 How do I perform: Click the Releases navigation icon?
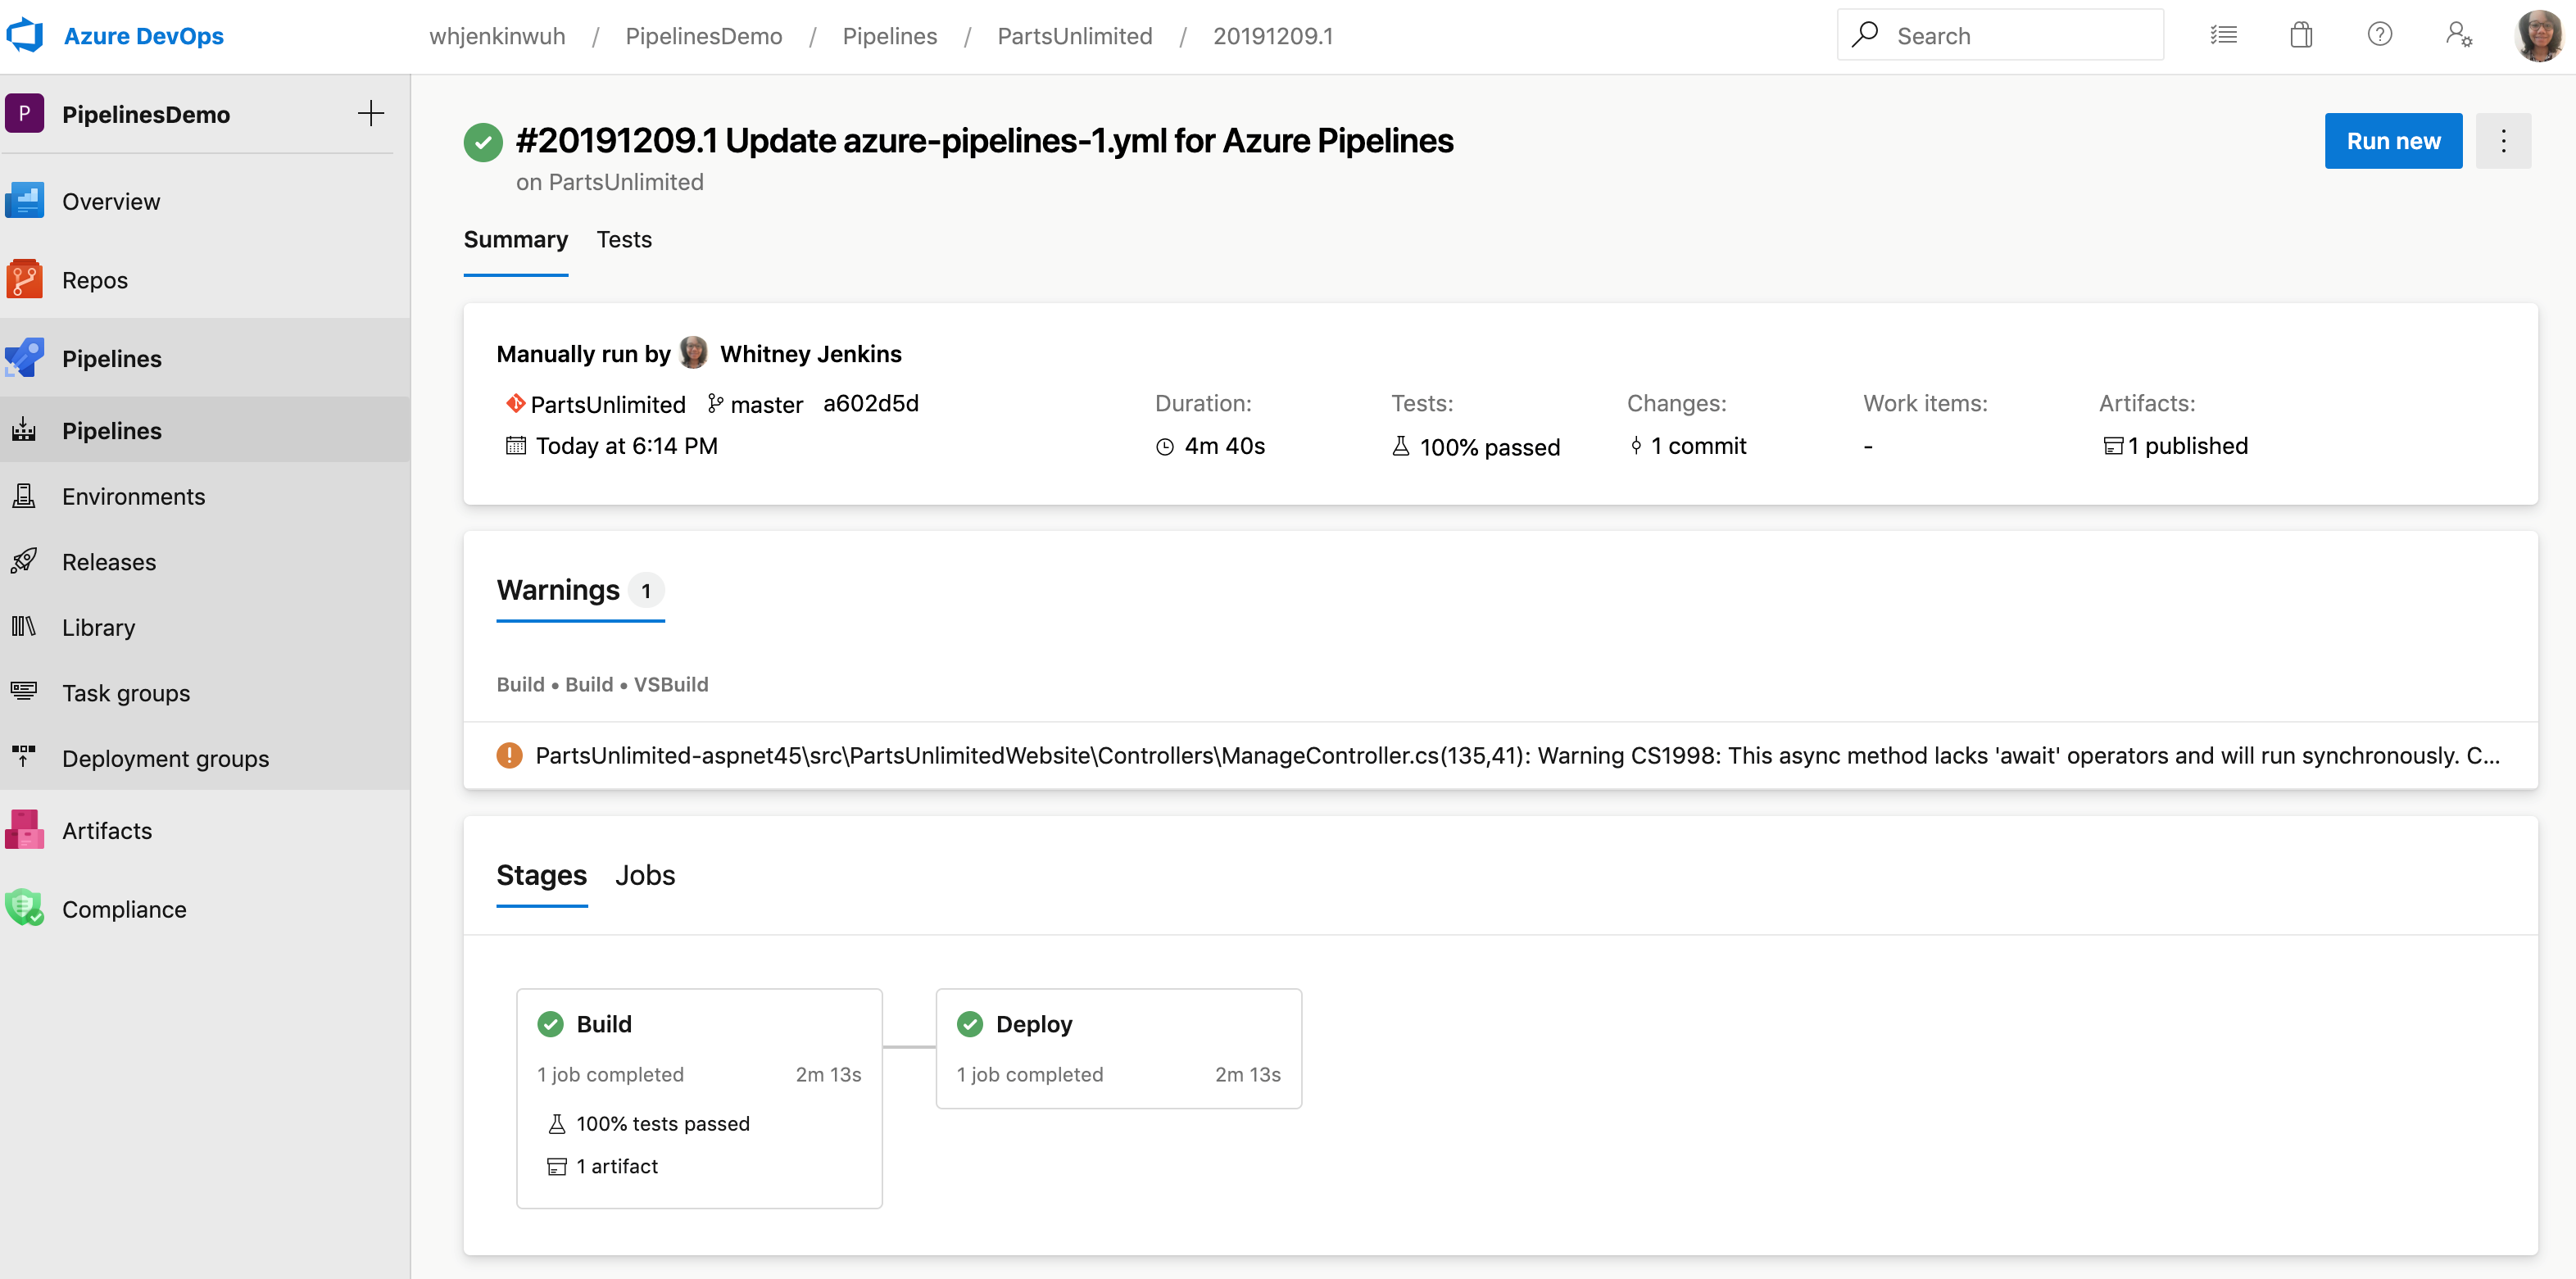click(26, 560)
